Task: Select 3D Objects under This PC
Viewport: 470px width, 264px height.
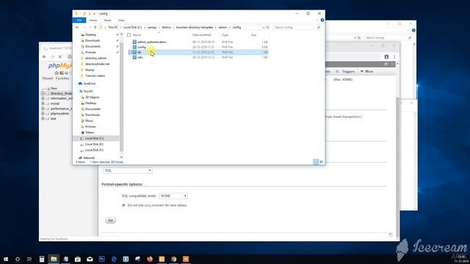Action: (x=92, y=98)
